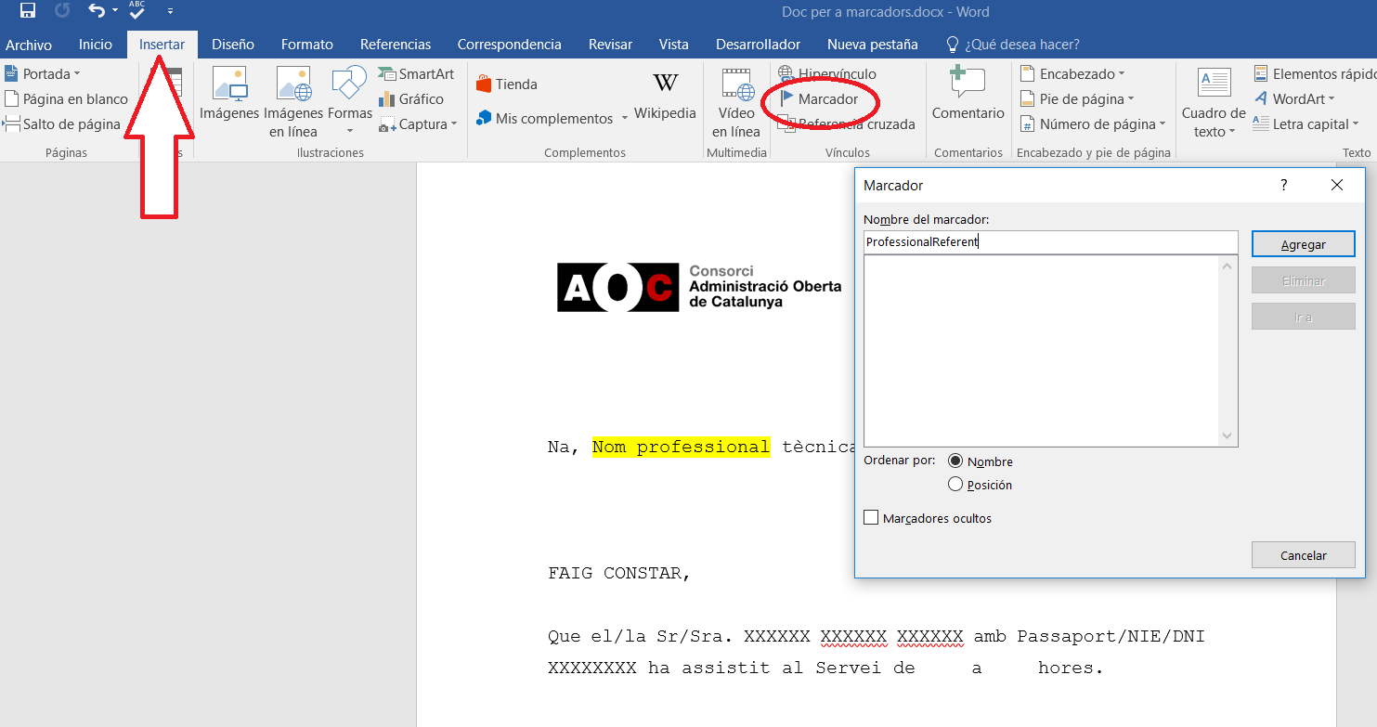
Task: Click the Nombre del marcador text field
Action: (x=1049, y=242)
